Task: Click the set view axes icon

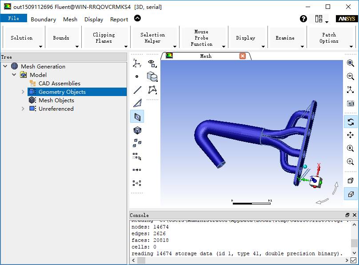Action: (350, 90)
